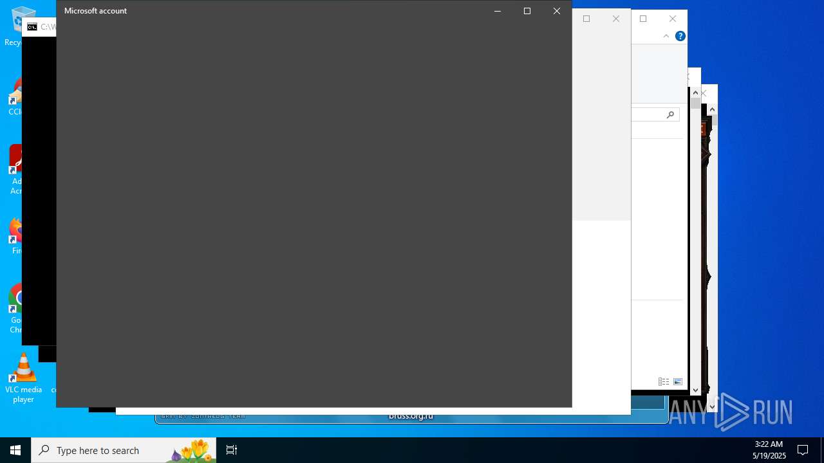The width and height of the screenshot is (824, 463).
Task: Close the Explorer window with the help icon
Action: [673, 19]
